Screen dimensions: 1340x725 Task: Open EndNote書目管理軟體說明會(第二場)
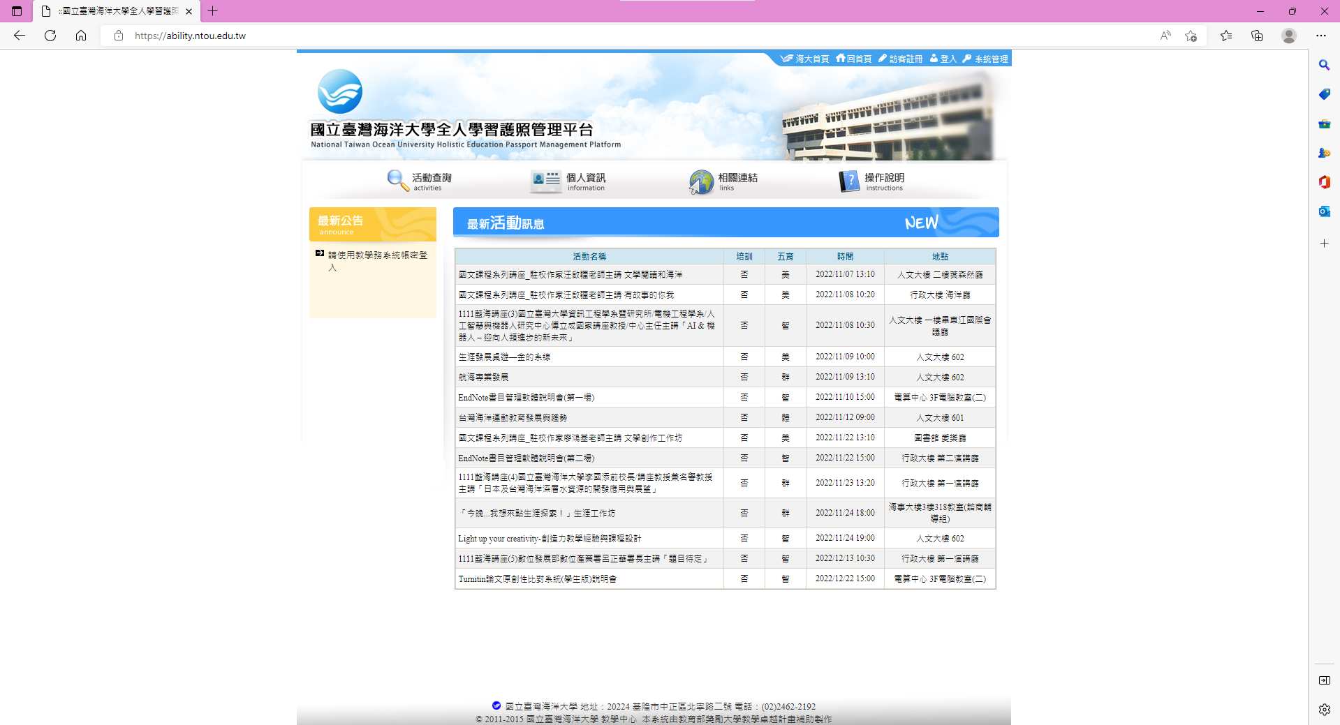point(526,458)
